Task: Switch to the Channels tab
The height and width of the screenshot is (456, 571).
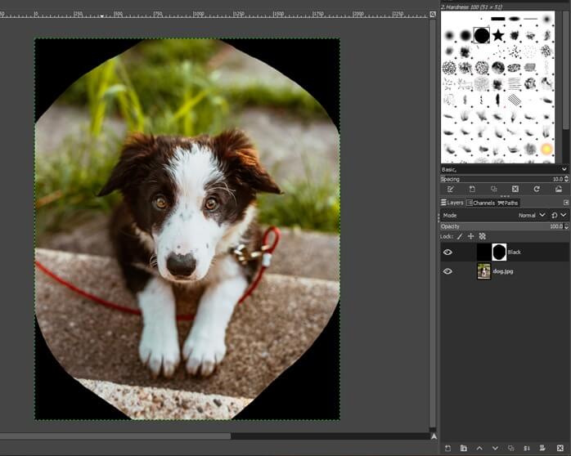Action: tap(483, 203)
